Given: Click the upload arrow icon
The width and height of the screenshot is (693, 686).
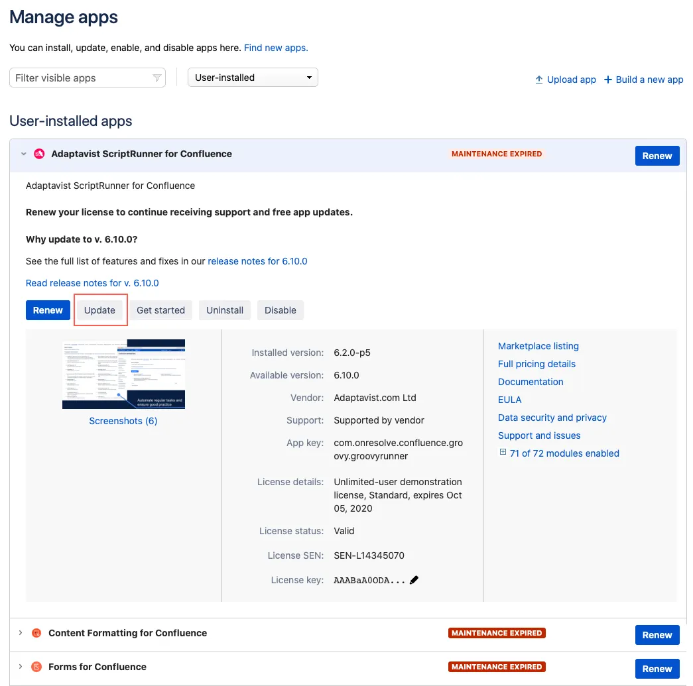Looking at the screenshot, I should (538, 80).
